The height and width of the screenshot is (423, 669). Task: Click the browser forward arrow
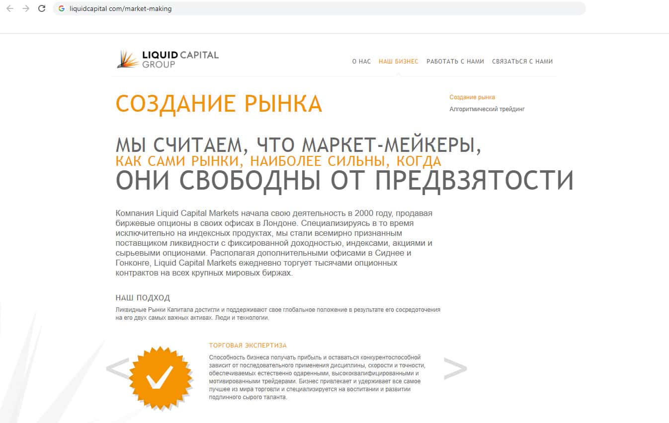pyautogui.click(x=26, y=8)
